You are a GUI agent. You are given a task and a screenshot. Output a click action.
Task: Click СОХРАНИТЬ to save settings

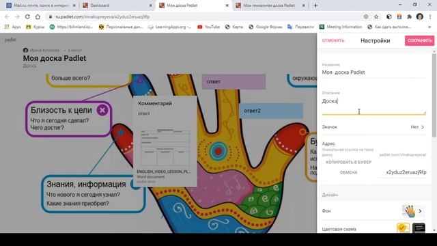click(x=419, y=40)
